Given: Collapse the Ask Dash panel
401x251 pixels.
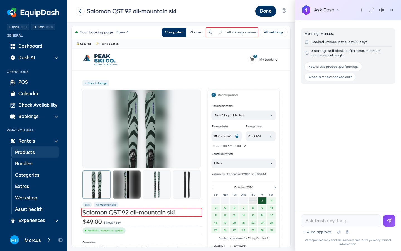Looking at the screenshot, I should pos(392,10).
